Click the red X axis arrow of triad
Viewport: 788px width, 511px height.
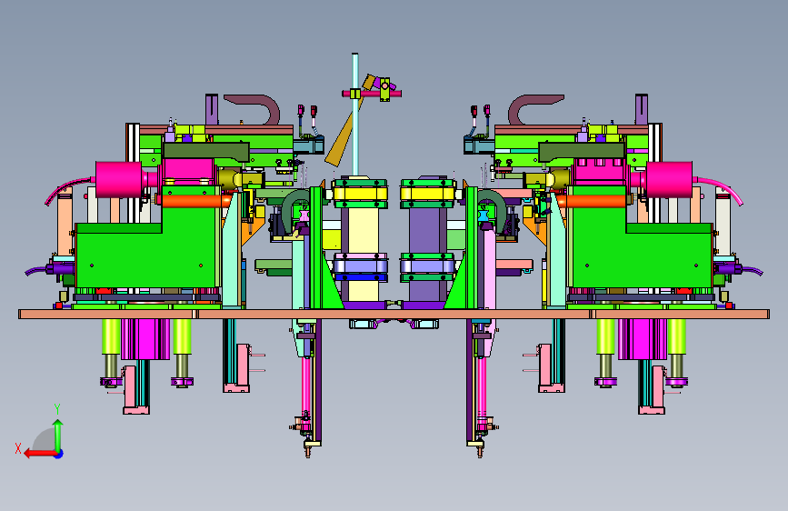[39, 454]
